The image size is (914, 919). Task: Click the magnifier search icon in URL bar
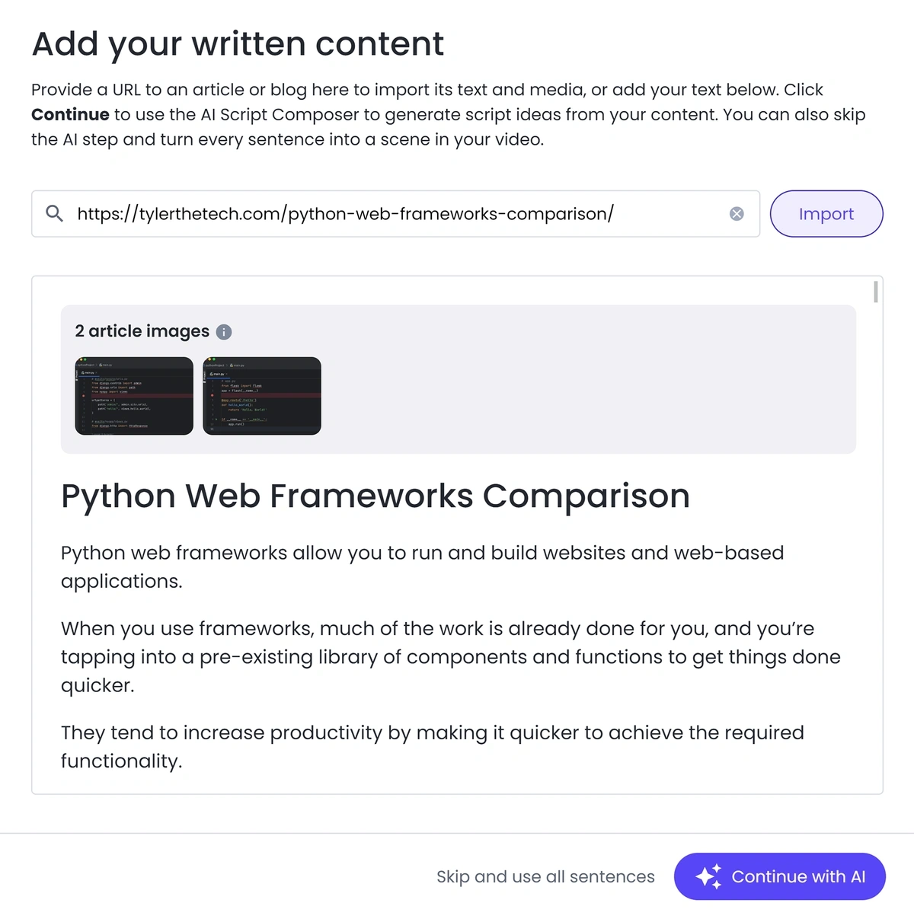(54, 213)
